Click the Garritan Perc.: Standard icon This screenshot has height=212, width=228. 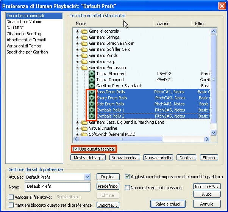coord(91,86)
